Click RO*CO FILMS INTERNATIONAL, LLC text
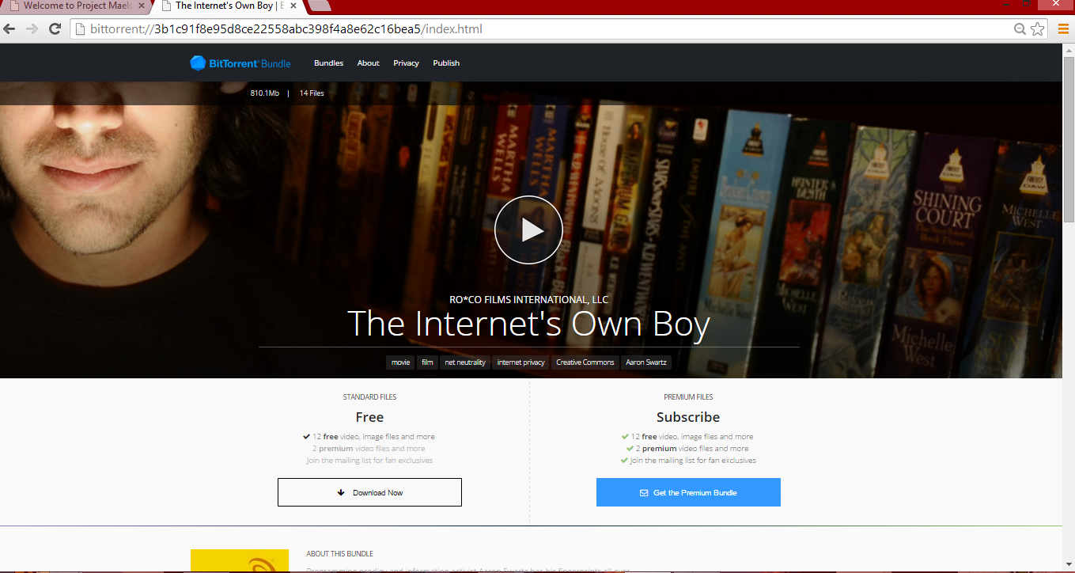The image size is (1075, 573). coord(528,300)
